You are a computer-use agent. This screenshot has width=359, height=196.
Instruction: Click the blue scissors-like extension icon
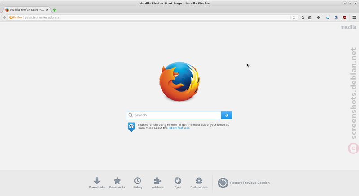(x=328, y=17)
